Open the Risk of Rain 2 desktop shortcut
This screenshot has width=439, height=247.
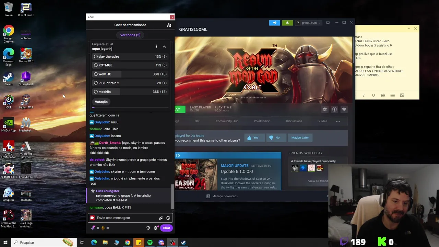coord(26,10)
